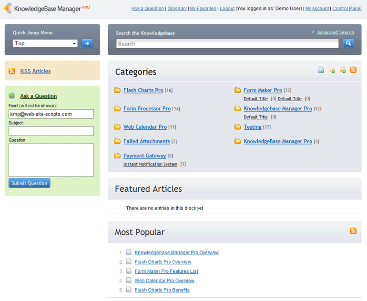Click the green Ask a Question icon
Screen dimensions: 367x301
pos(12,96)
